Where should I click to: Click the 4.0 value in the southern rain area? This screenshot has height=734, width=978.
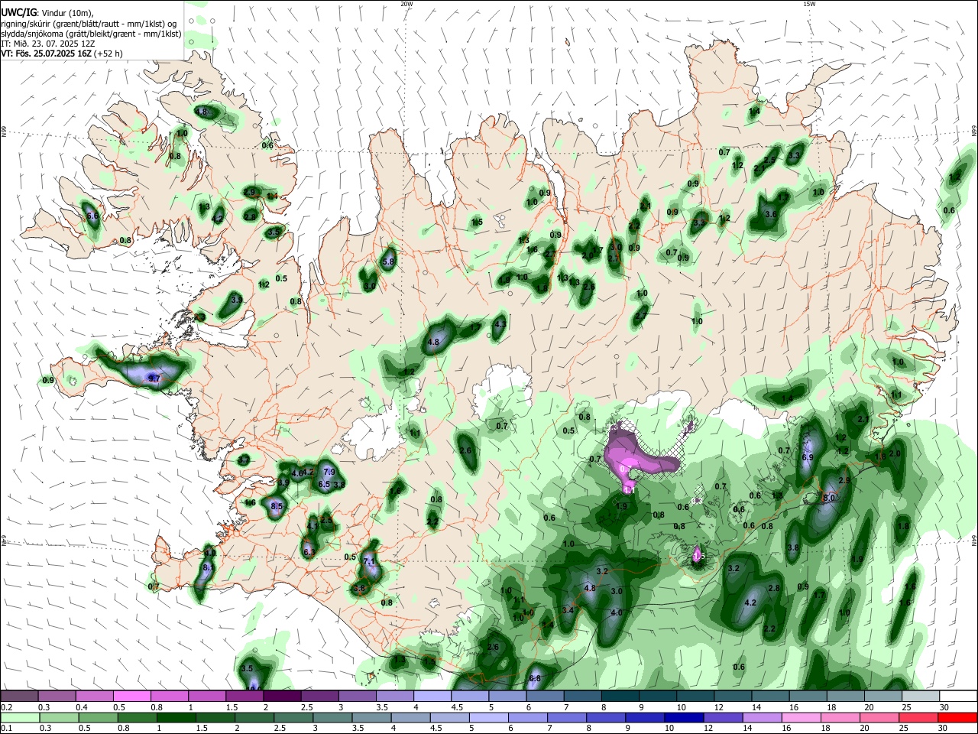point(617,612)
